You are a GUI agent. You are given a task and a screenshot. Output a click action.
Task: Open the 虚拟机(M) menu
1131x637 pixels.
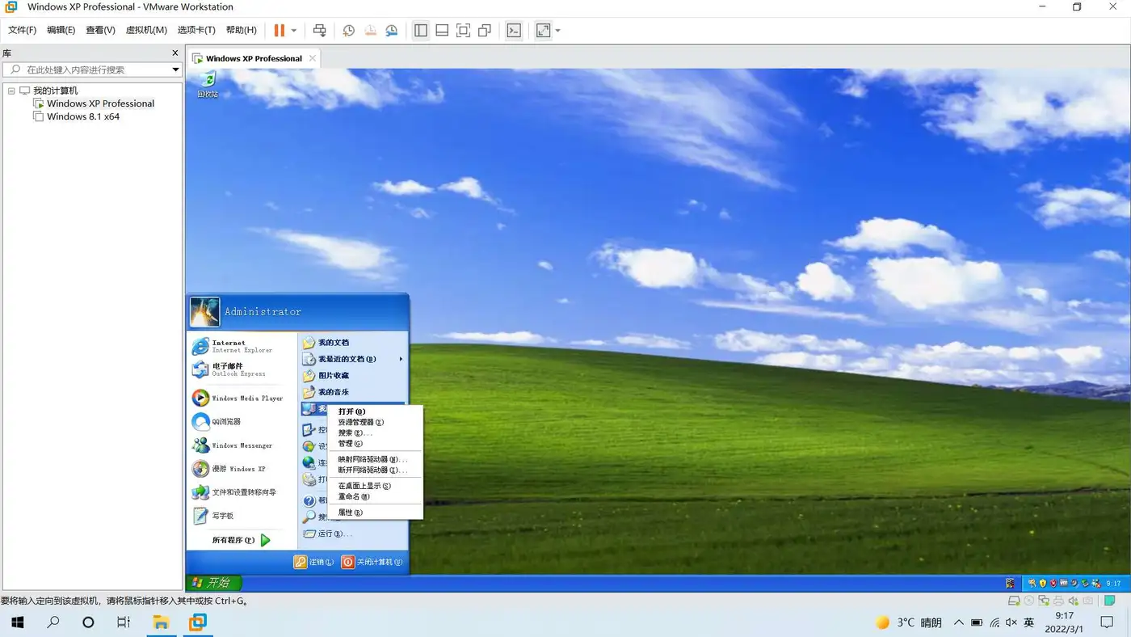tap(146, 30)
